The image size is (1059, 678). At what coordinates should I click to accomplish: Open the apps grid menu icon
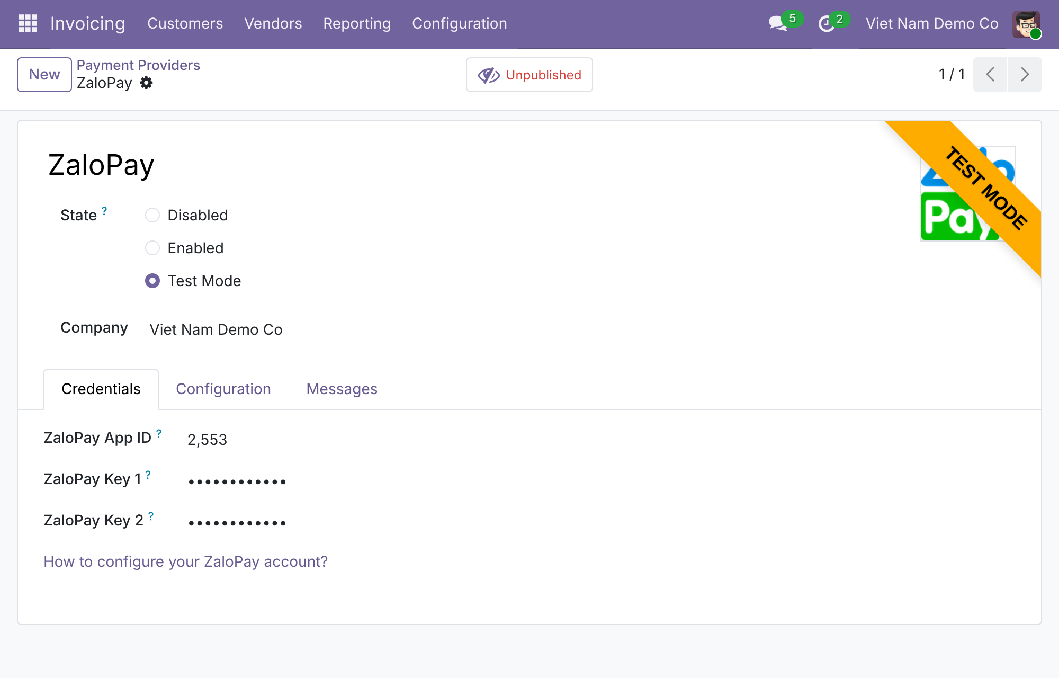[28, 23]
